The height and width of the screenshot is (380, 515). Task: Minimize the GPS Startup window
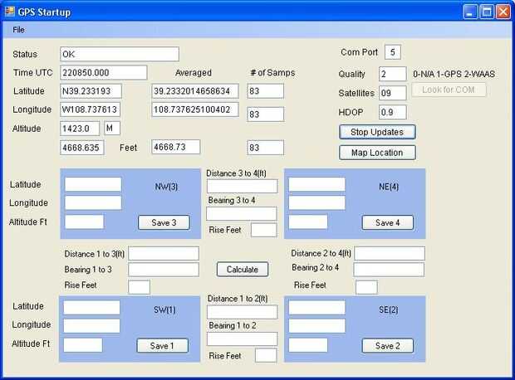(470, 12)
